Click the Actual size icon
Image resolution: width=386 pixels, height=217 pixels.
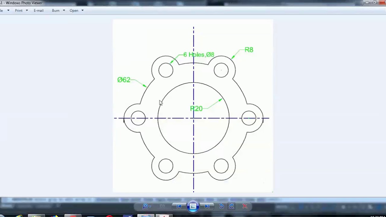162,206
